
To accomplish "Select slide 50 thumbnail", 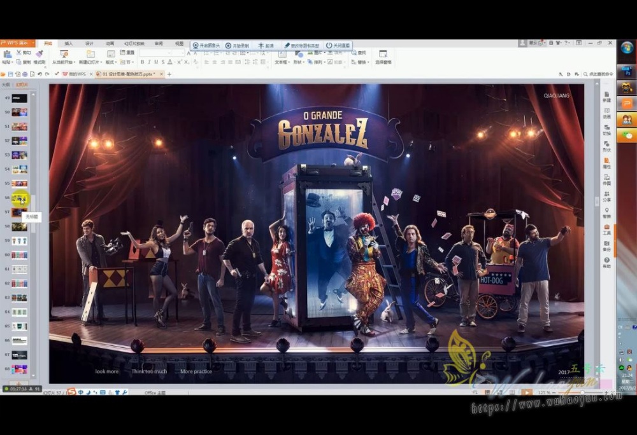I will click(x=19, y=113).
